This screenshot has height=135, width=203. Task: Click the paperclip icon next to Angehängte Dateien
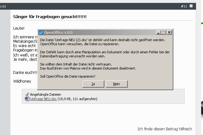coord(27,94)
